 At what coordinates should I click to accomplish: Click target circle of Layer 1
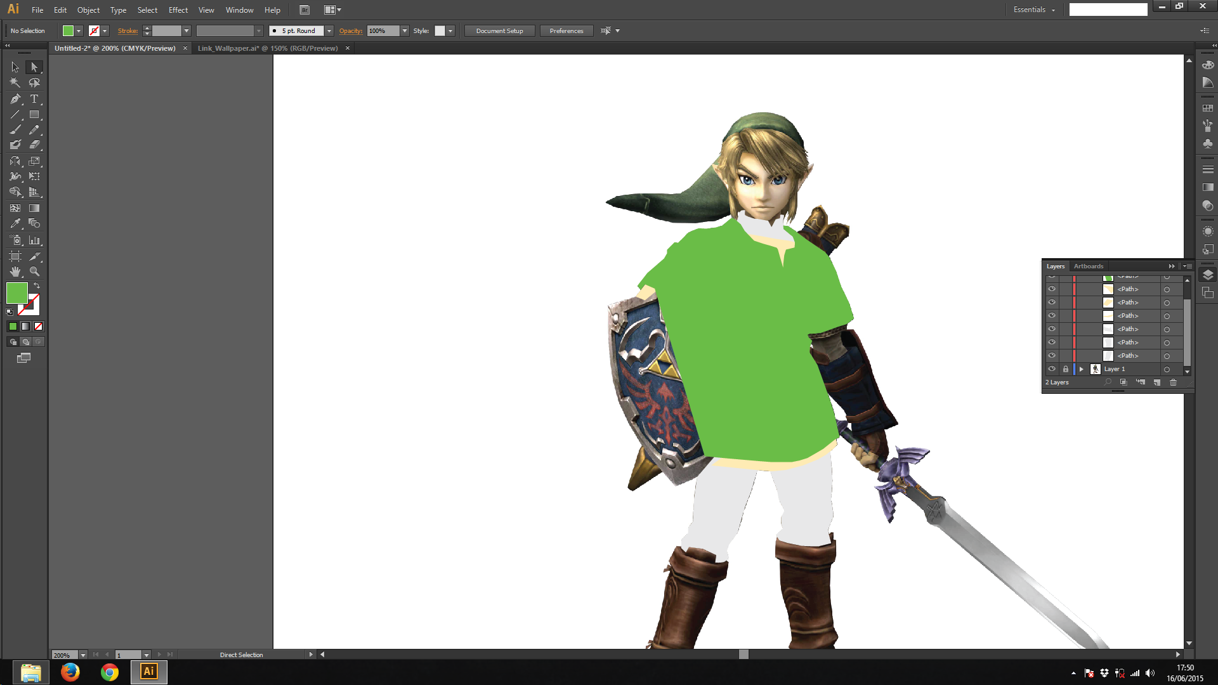[1167, 369]
